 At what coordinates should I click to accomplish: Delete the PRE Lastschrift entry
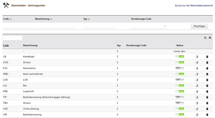(x=207, y=91)
